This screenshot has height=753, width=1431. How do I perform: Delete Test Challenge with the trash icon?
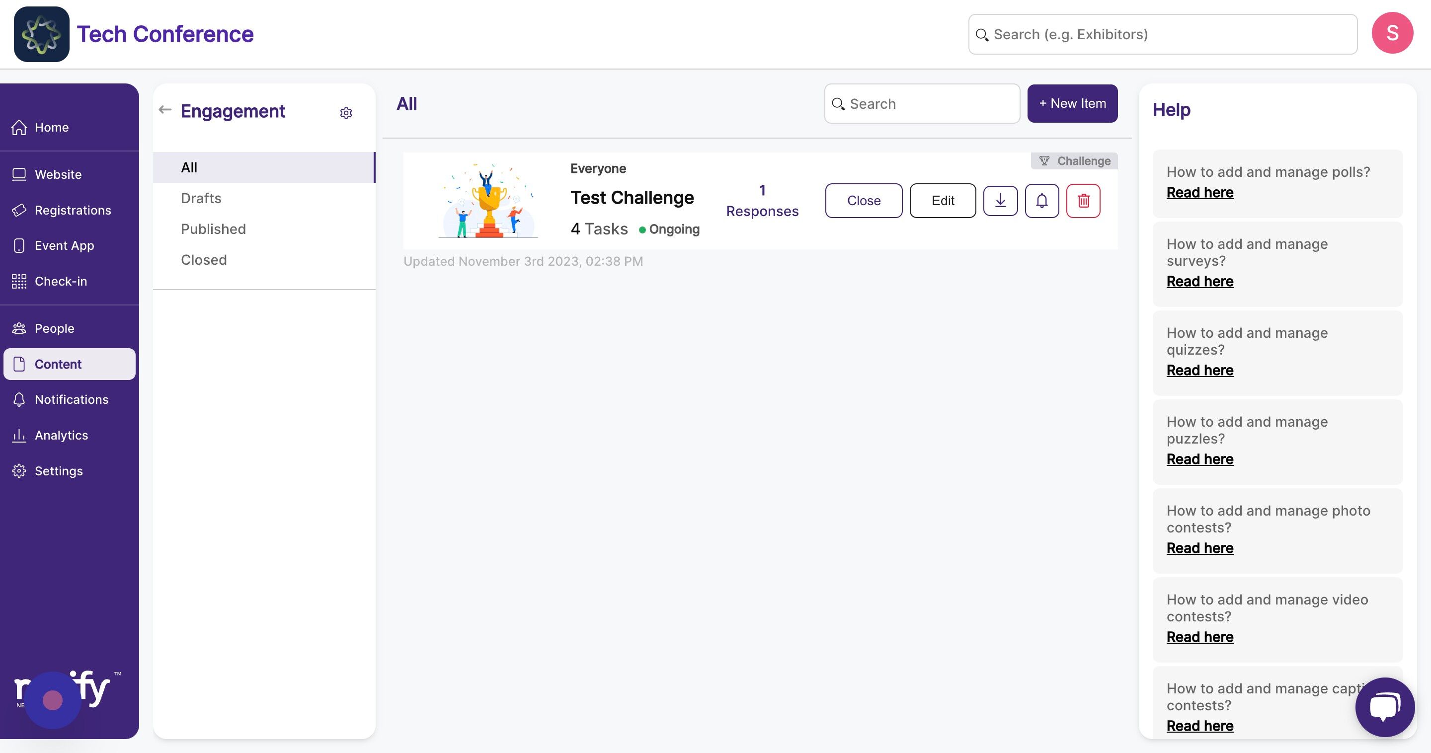(1083, 201)
